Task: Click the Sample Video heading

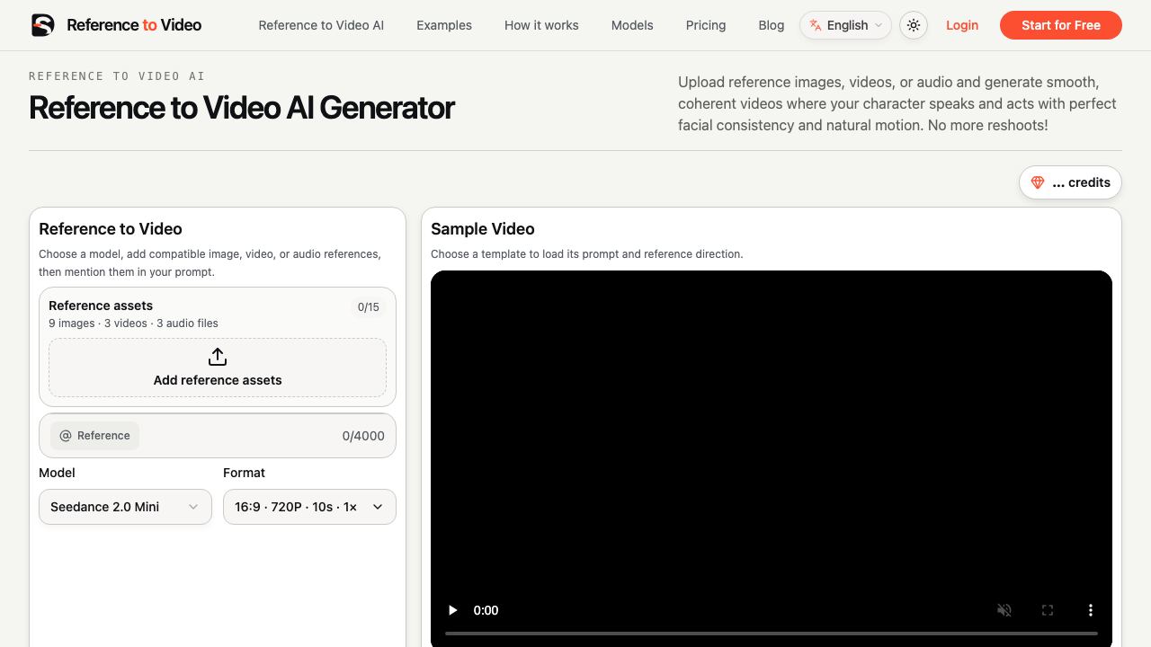Action: point(483,229)
